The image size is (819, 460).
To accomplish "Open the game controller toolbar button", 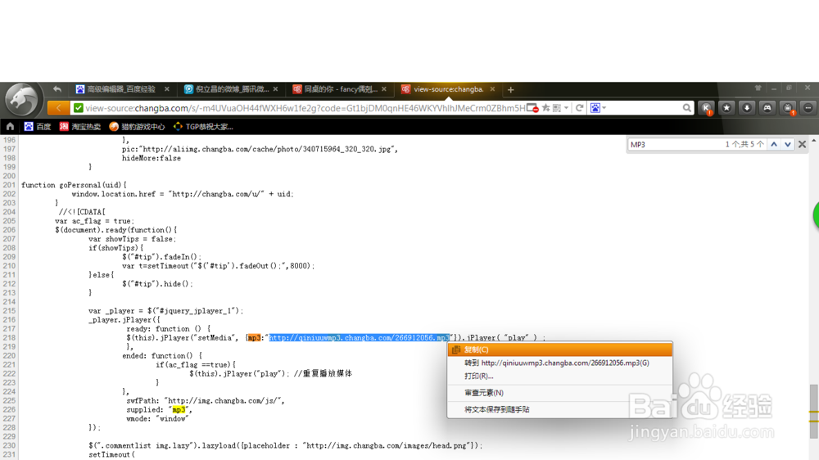I will 767,108.
